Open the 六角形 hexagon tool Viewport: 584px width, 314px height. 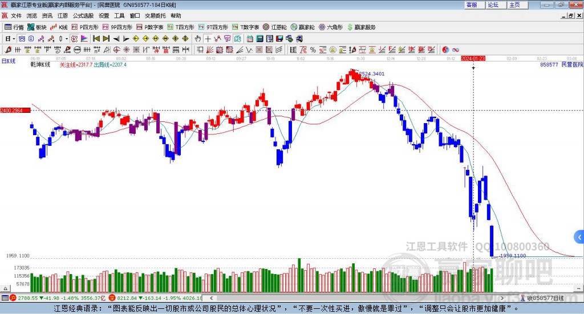pyautogui.click(x=331, y=27)
